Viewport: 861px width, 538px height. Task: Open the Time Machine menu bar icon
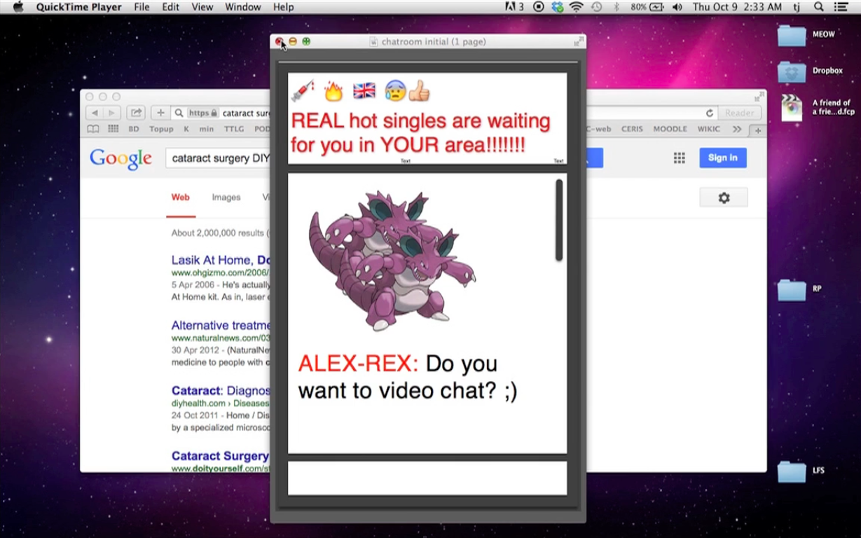[x=597, y=7]
